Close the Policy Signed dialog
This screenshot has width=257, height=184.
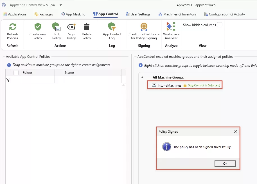pos(236,131)
